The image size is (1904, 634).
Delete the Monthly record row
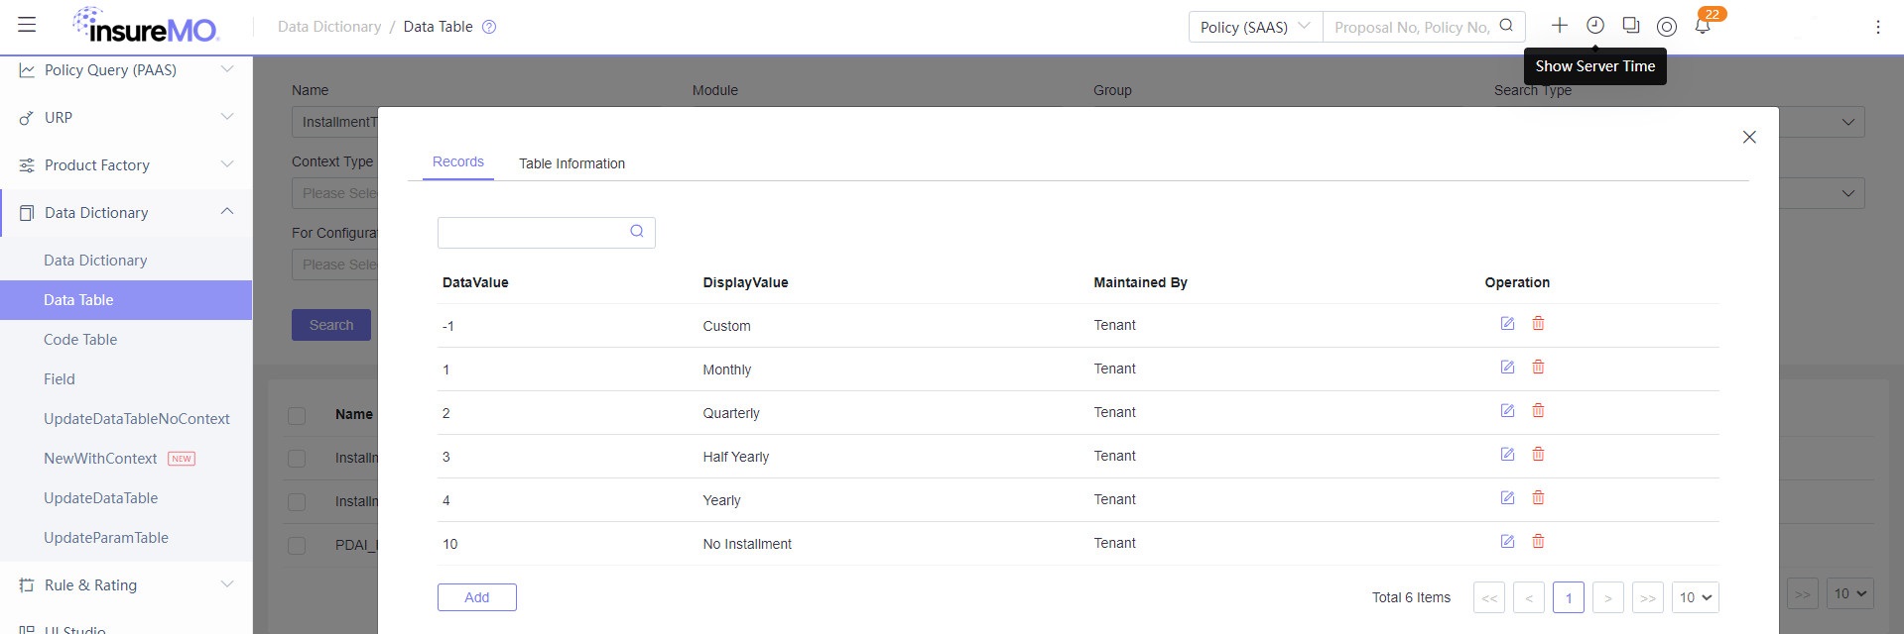(1538, 368)
